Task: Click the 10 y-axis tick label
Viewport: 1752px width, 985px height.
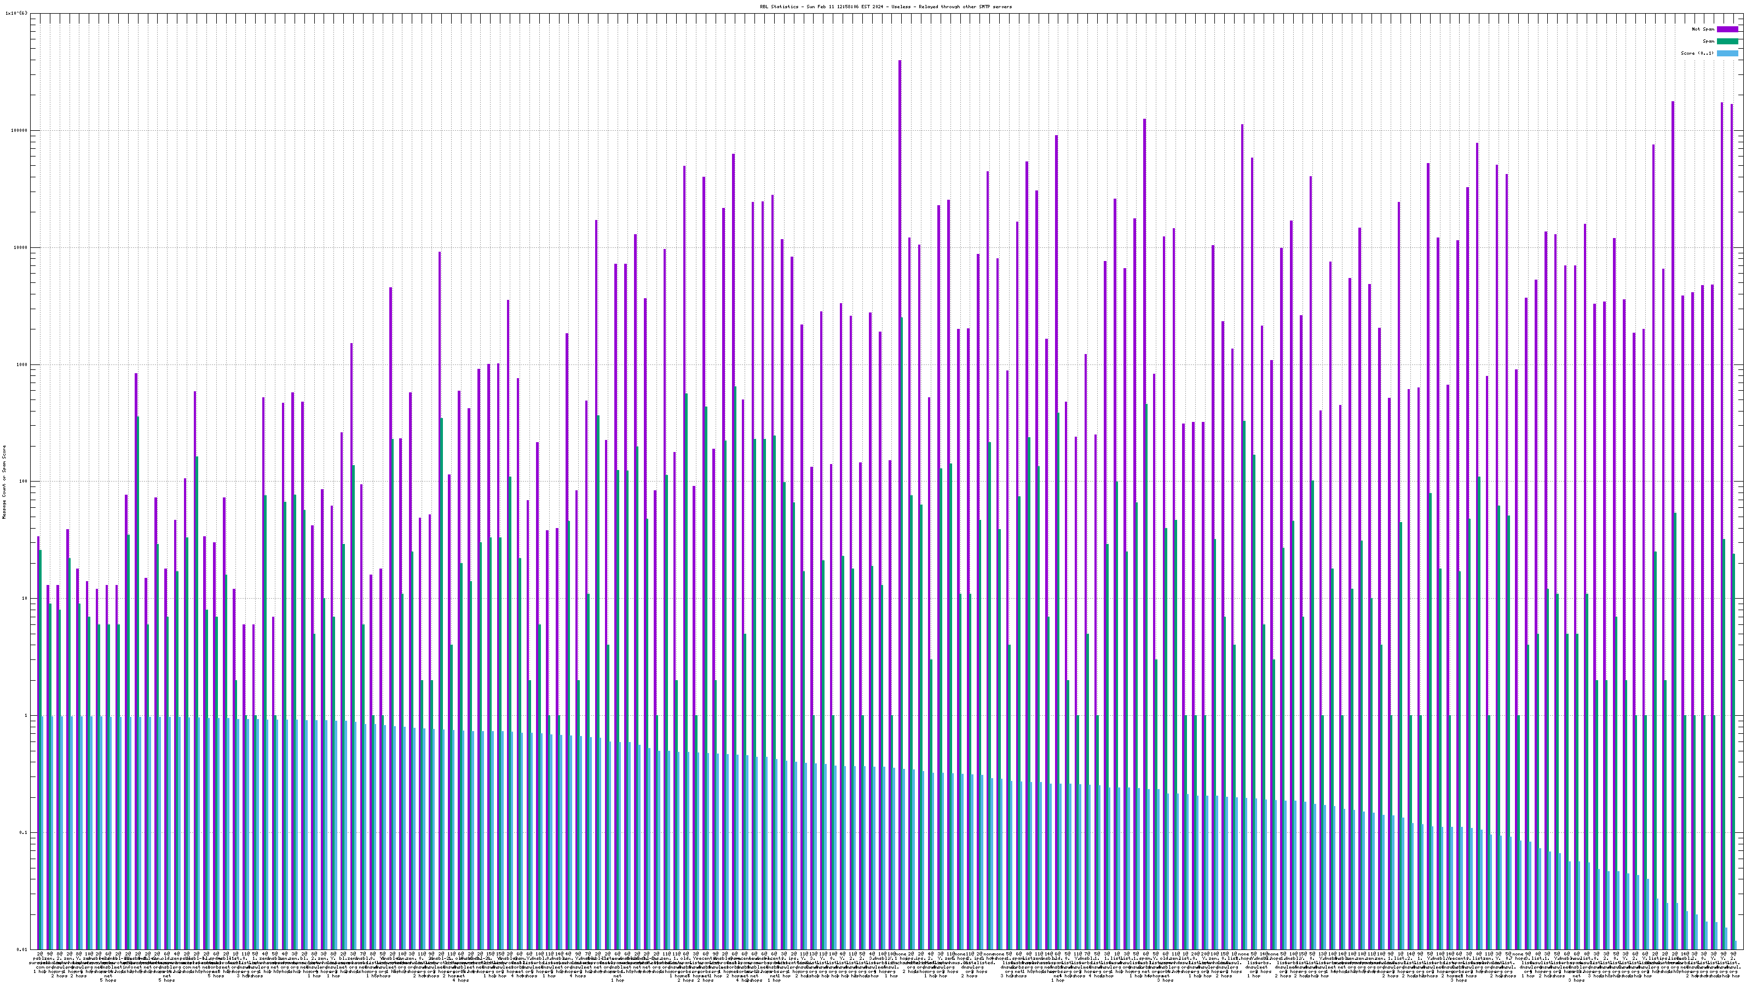Action: 26,599
